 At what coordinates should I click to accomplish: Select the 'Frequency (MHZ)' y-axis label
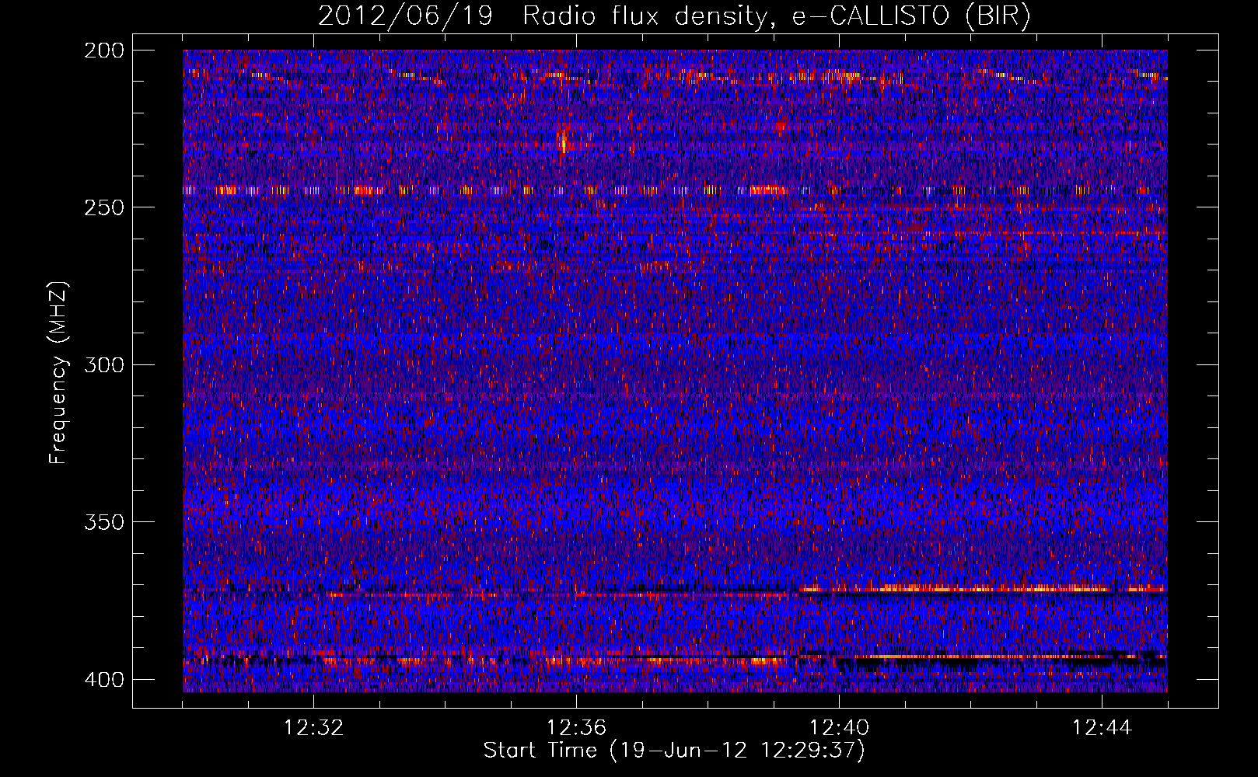click(x=58, y=372)
